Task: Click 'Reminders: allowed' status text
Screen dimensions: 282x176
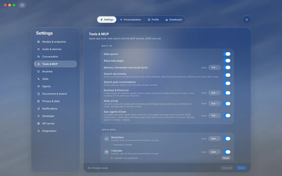Action: [x=123, y=145]
